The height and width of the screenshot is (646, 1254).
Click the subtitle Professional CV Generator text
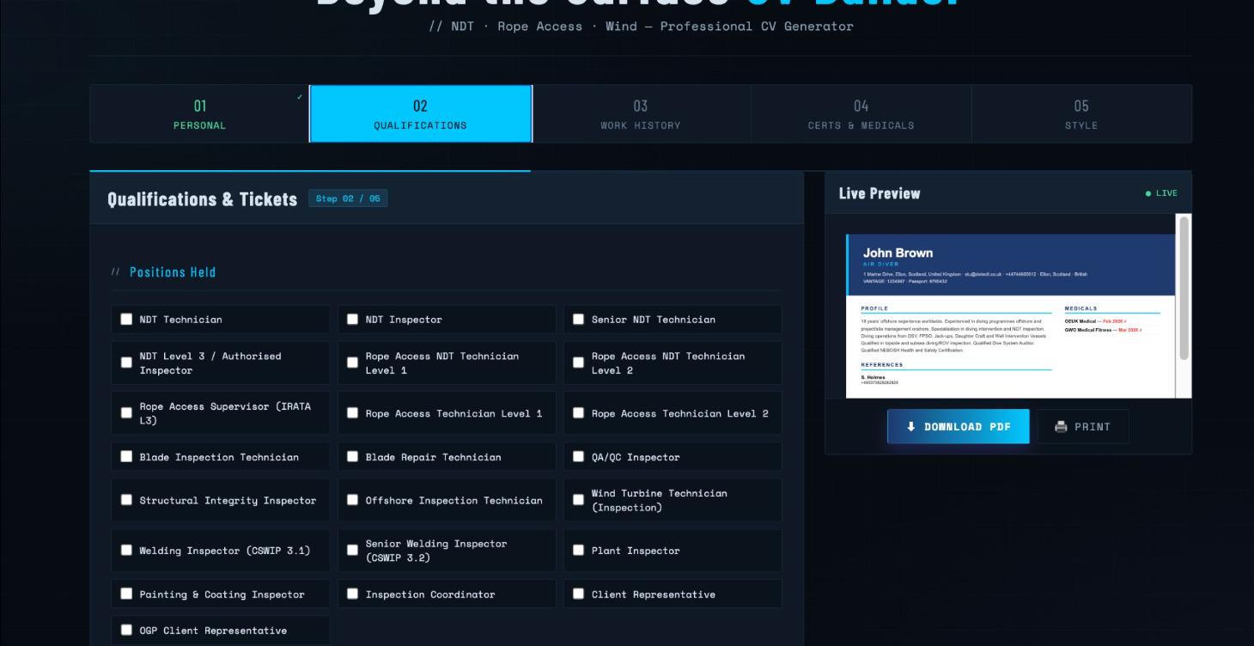tap(757, 26)
